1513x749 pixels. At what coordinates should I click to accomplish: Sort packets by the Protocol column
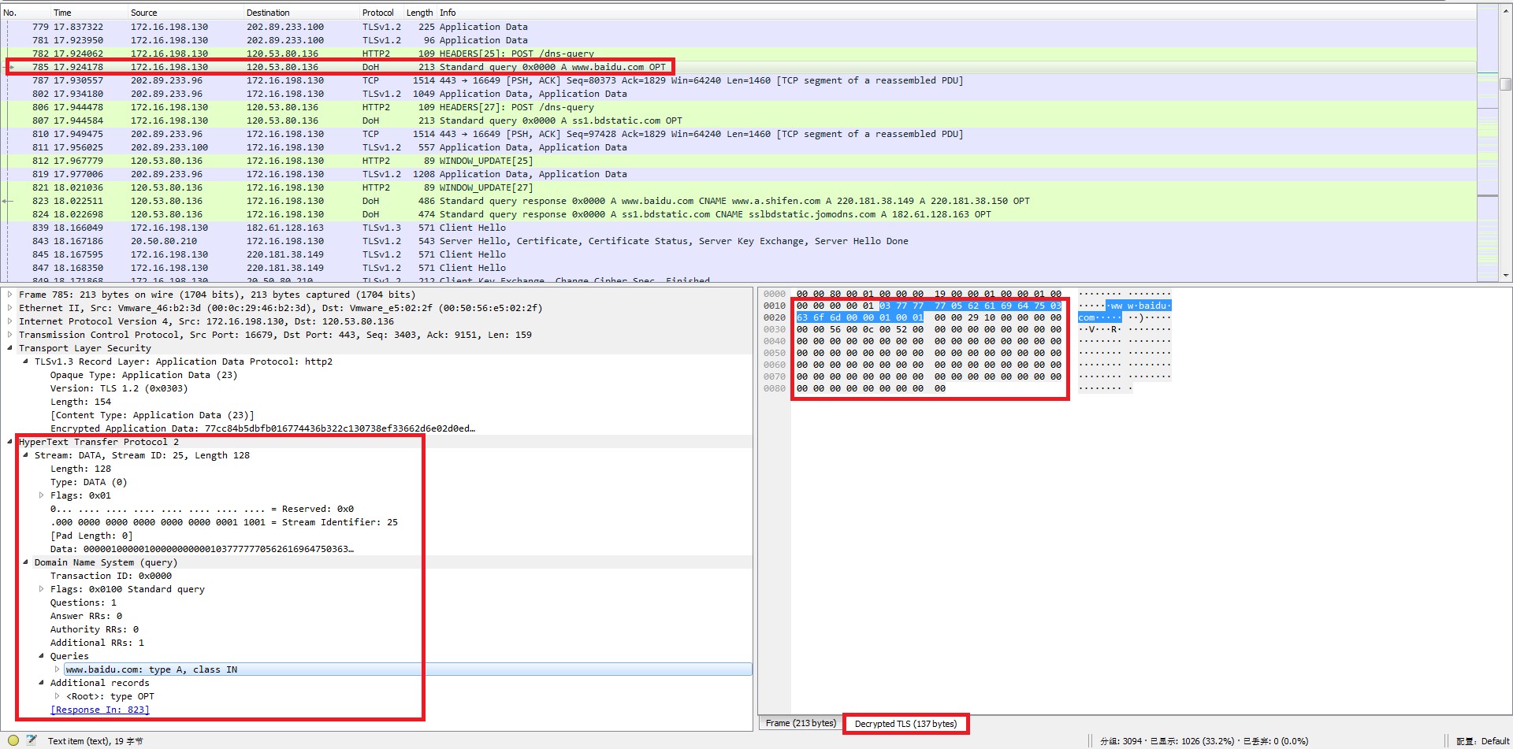pos(381,13)
